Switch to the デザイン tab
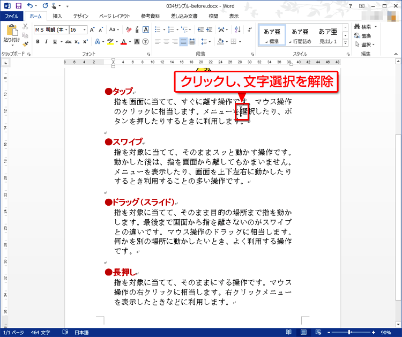 80,16
